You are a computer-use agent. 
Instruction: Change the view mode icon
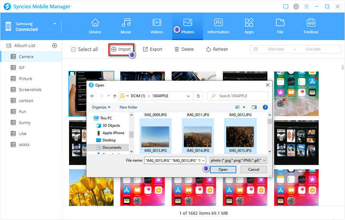(238, 107)
